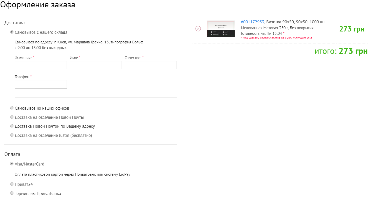
Task: Select "Самовывоз с нашего склада" delivery option
Action: 12,32
